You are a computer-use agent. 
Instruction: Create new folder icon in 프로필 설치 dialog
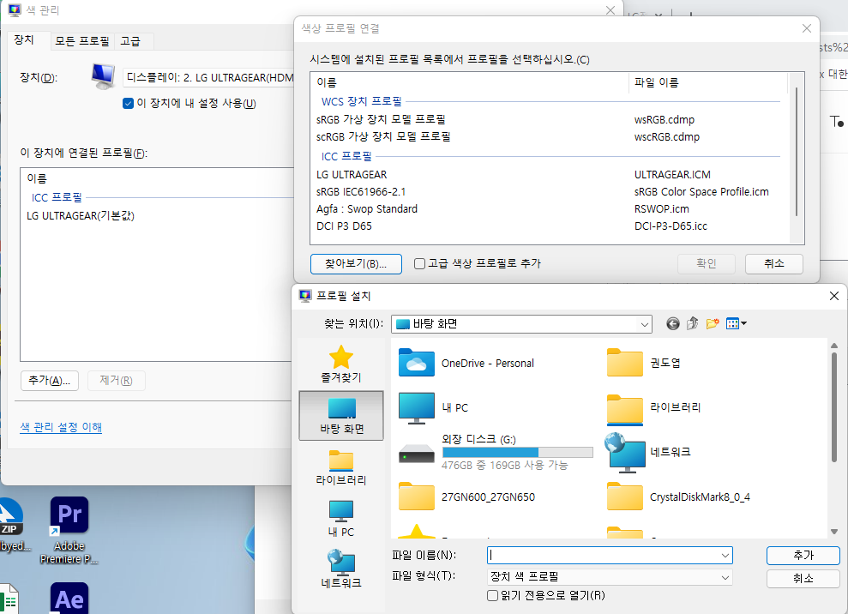pyautogui.click(x=713, y=323)
